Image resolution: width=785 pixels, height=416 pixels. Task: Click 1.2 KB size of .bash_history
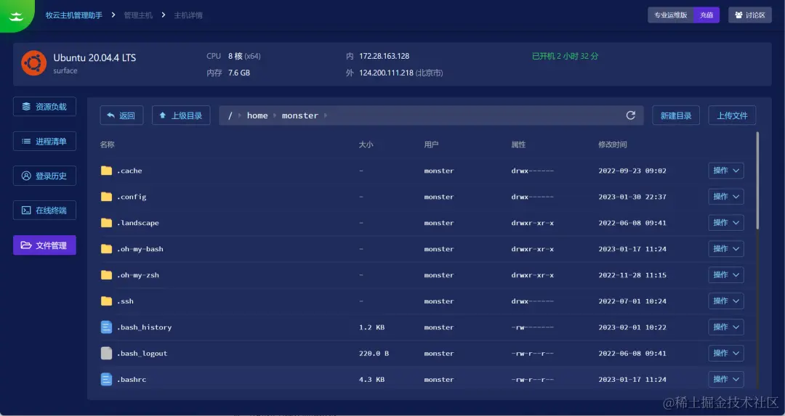pyautogui.click(x=371, y=327)
